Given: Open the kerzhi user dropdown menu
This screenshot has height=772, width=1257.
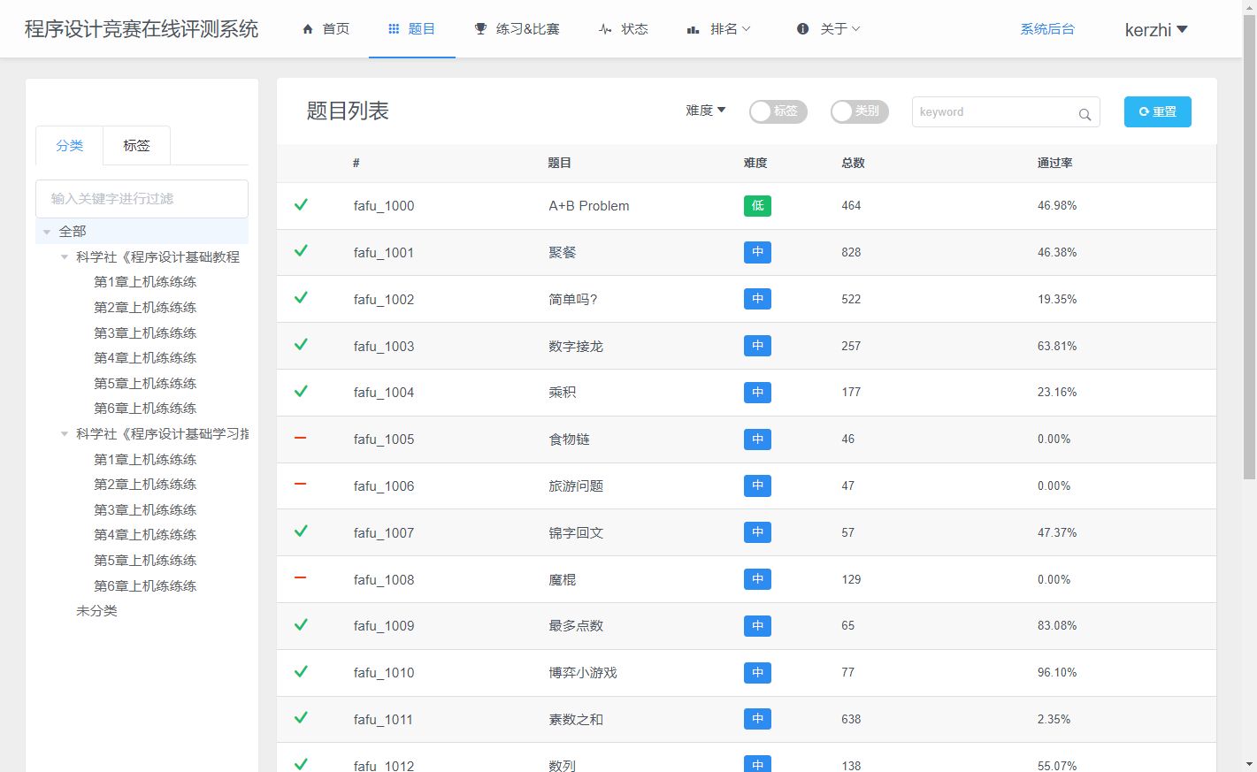Looking at the screenshot, I should [x=1155, y=30].
